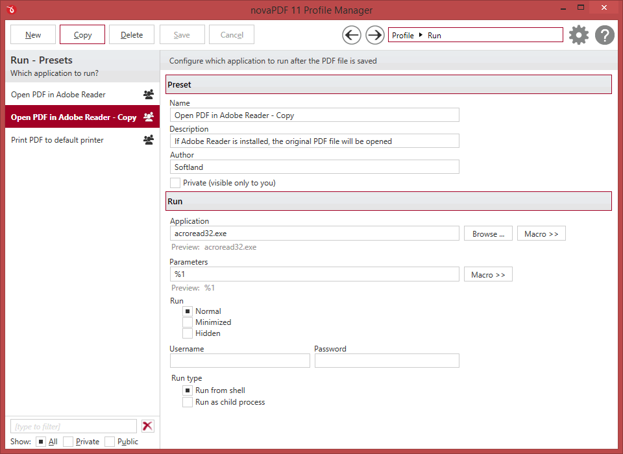Close the Profile Manager window
The height and width of the screenshot is (454, 623).
click(x=604, y=8)
